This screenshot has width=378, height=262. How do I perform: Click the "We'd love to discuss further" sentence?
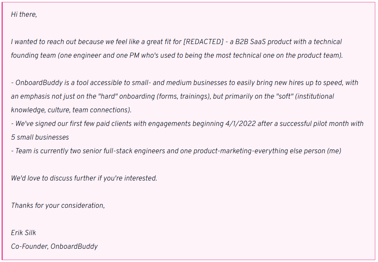(x=84, y=178)
